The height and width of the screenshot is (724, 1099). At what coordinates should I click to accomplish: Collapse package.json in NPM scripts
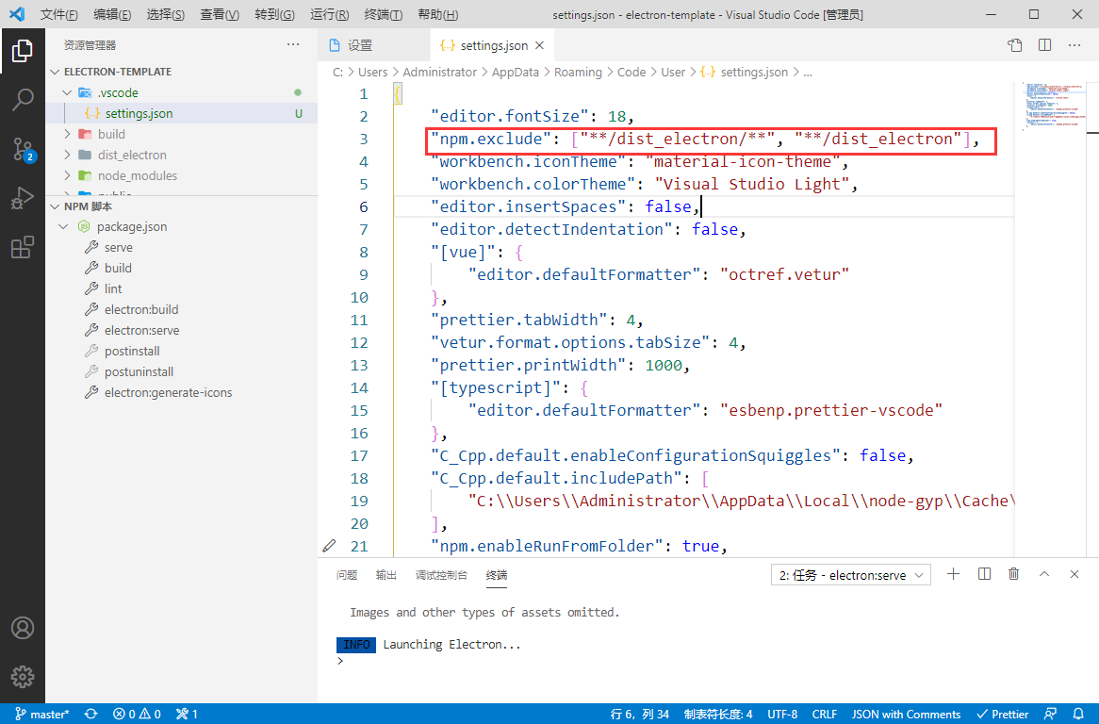point(64,226)
